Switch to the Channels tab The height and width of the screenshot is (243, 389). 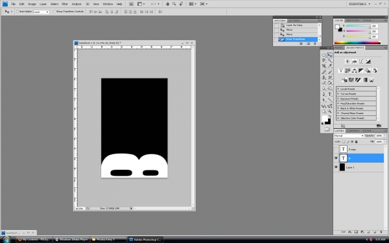click(x=353, y=131)
